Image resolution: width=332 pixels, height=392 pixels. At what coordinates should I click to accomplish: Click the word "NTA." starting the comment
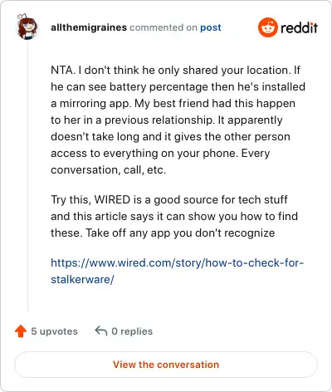tap(63, 70)
